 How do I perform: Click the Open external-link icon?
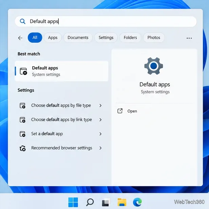tap(120, 111)
